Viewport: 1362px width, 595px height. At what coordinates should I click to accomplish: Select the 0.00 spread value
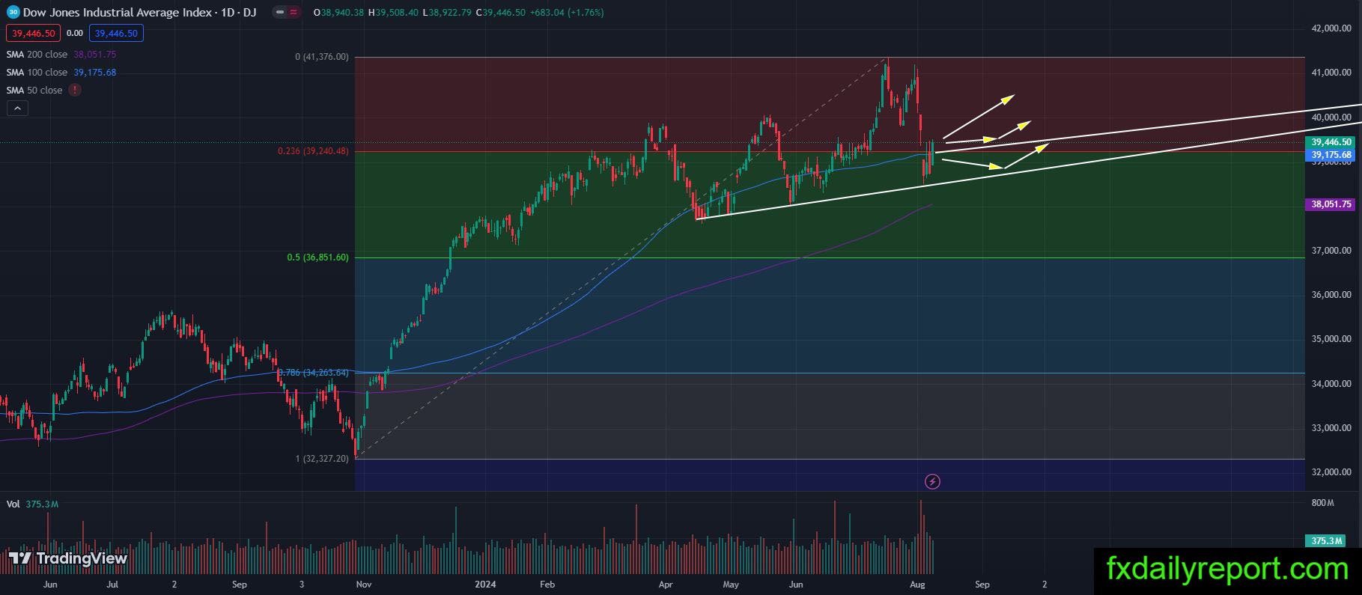(75, 33)
